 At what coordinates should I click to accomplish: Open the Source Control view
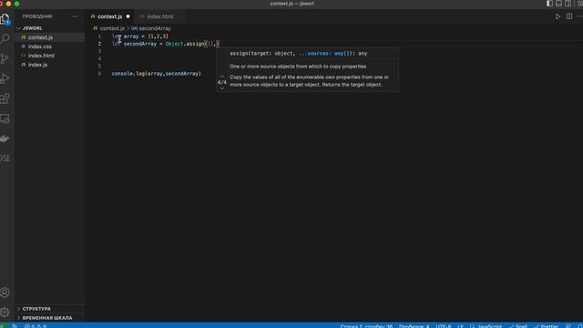(x=5, y=58)
